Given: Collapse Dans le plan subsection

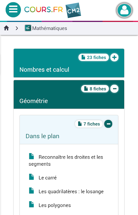Looking at the screenshot, I should coord(108,124).
